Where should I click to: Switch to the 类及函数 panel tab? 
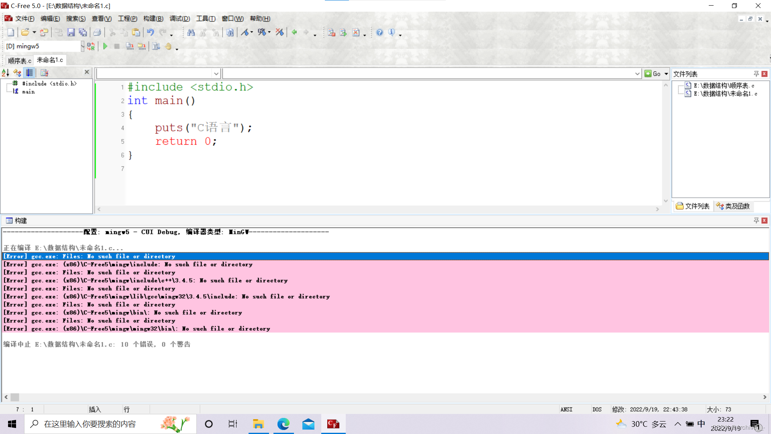click(733, 206)
